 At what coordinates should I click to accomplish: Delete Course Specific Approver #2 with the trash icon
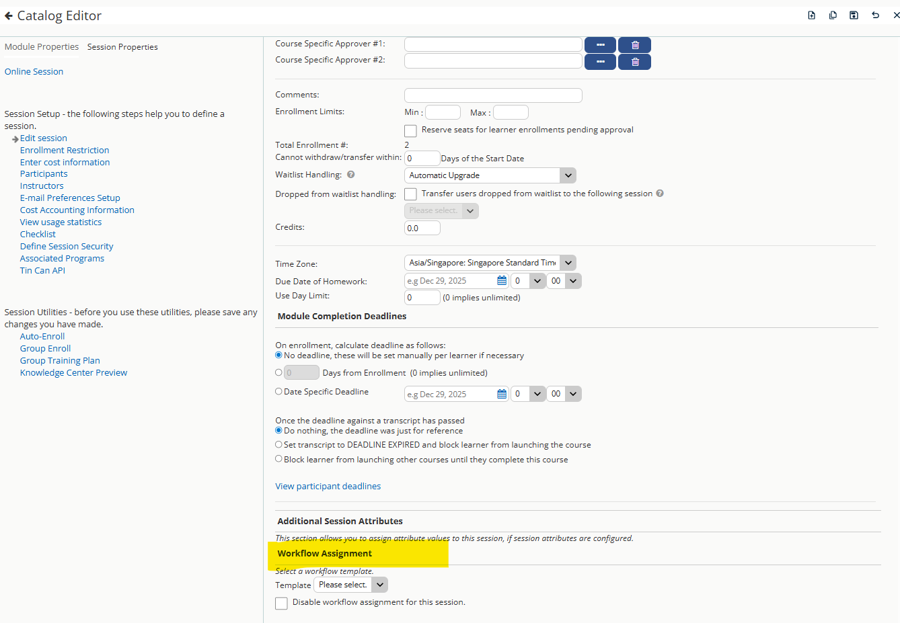click(x=634, y=62)
